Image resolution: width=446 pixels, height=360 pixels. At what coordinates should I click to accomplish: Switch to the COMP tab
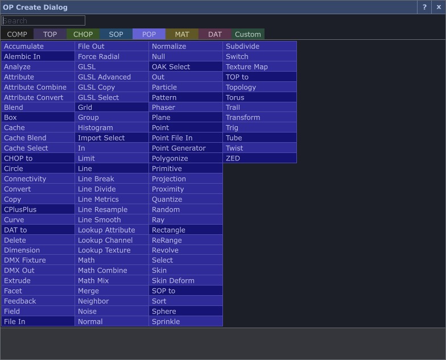click(17, 34)
